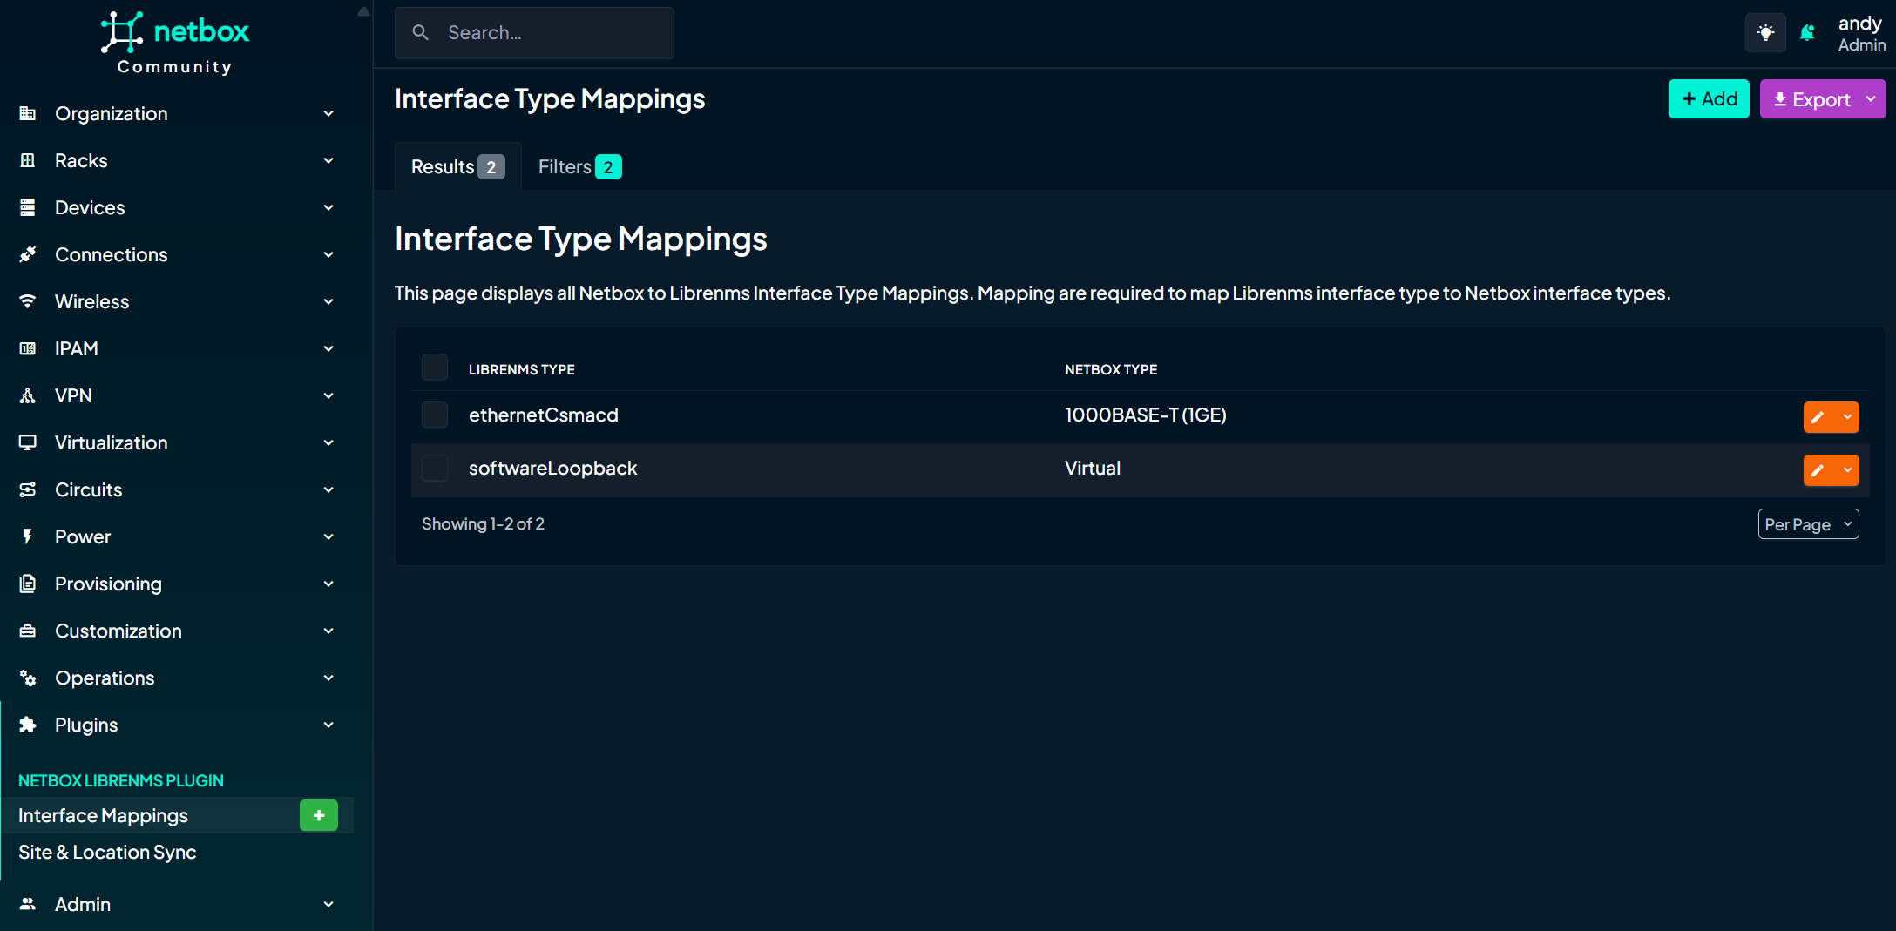
Task: Select all rows with the header checkbox
Action: click(435, 368)
